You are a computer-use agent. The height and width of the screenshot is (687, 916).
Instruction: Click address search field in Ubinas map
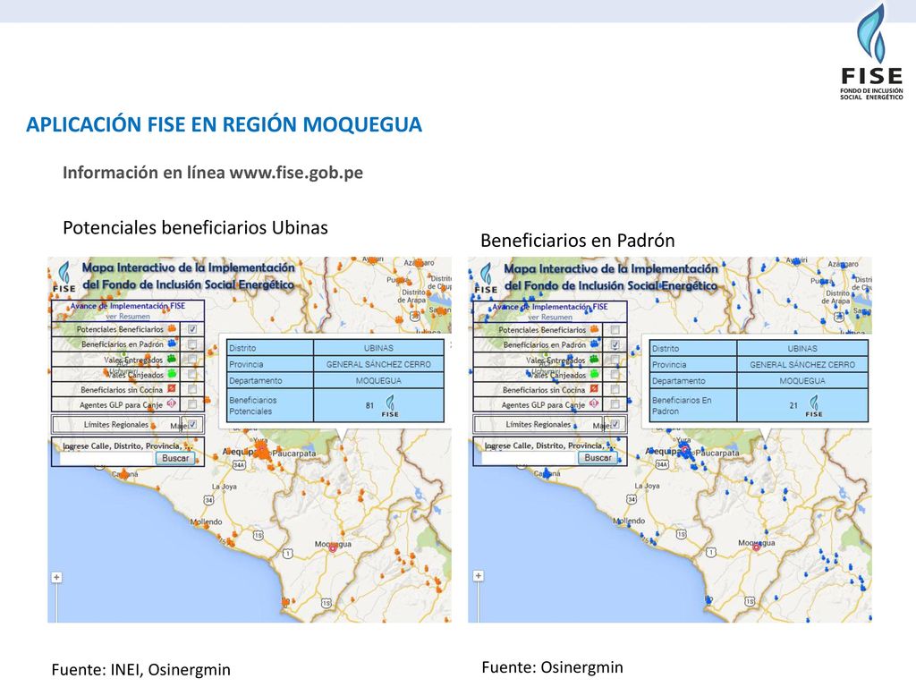click(107, 459)
